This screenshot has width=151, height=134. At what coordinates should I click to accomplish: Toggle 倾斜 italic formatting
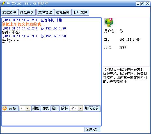[65, 108]
